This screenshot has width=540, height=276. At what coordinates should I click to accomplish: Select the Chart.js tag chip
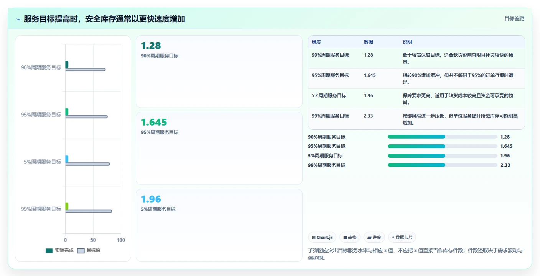[322, 237]
